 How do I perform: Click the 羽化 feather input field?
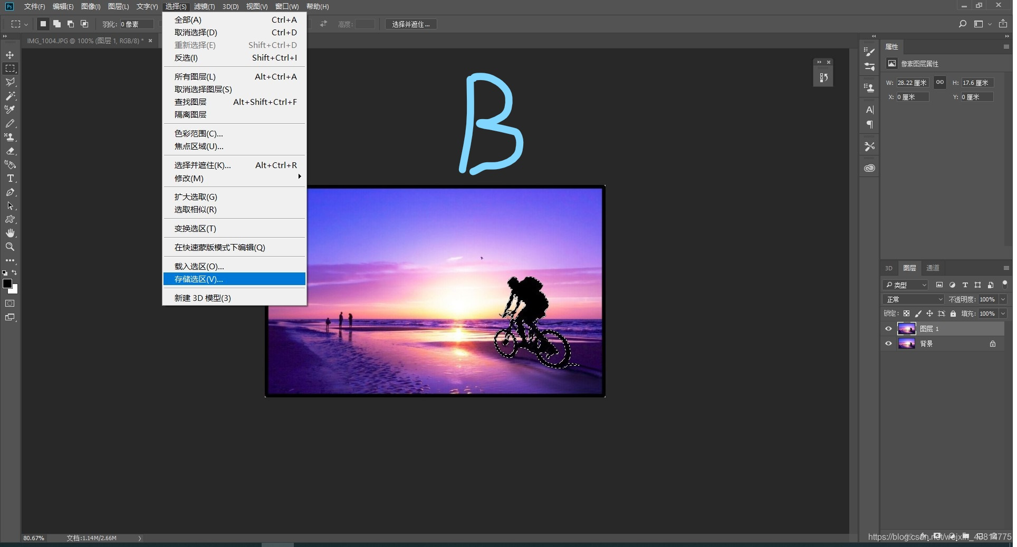point(137,24)
